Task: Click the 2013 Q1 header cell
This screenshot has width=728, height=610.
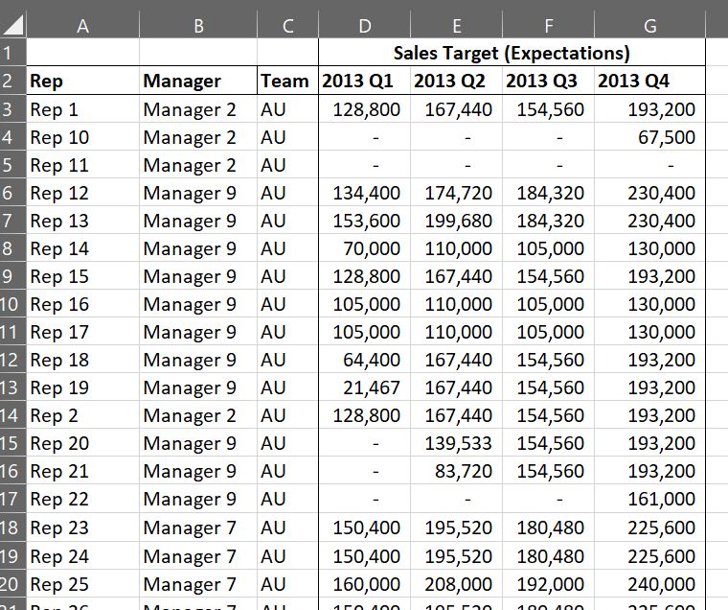Action: tap(364, 81)
